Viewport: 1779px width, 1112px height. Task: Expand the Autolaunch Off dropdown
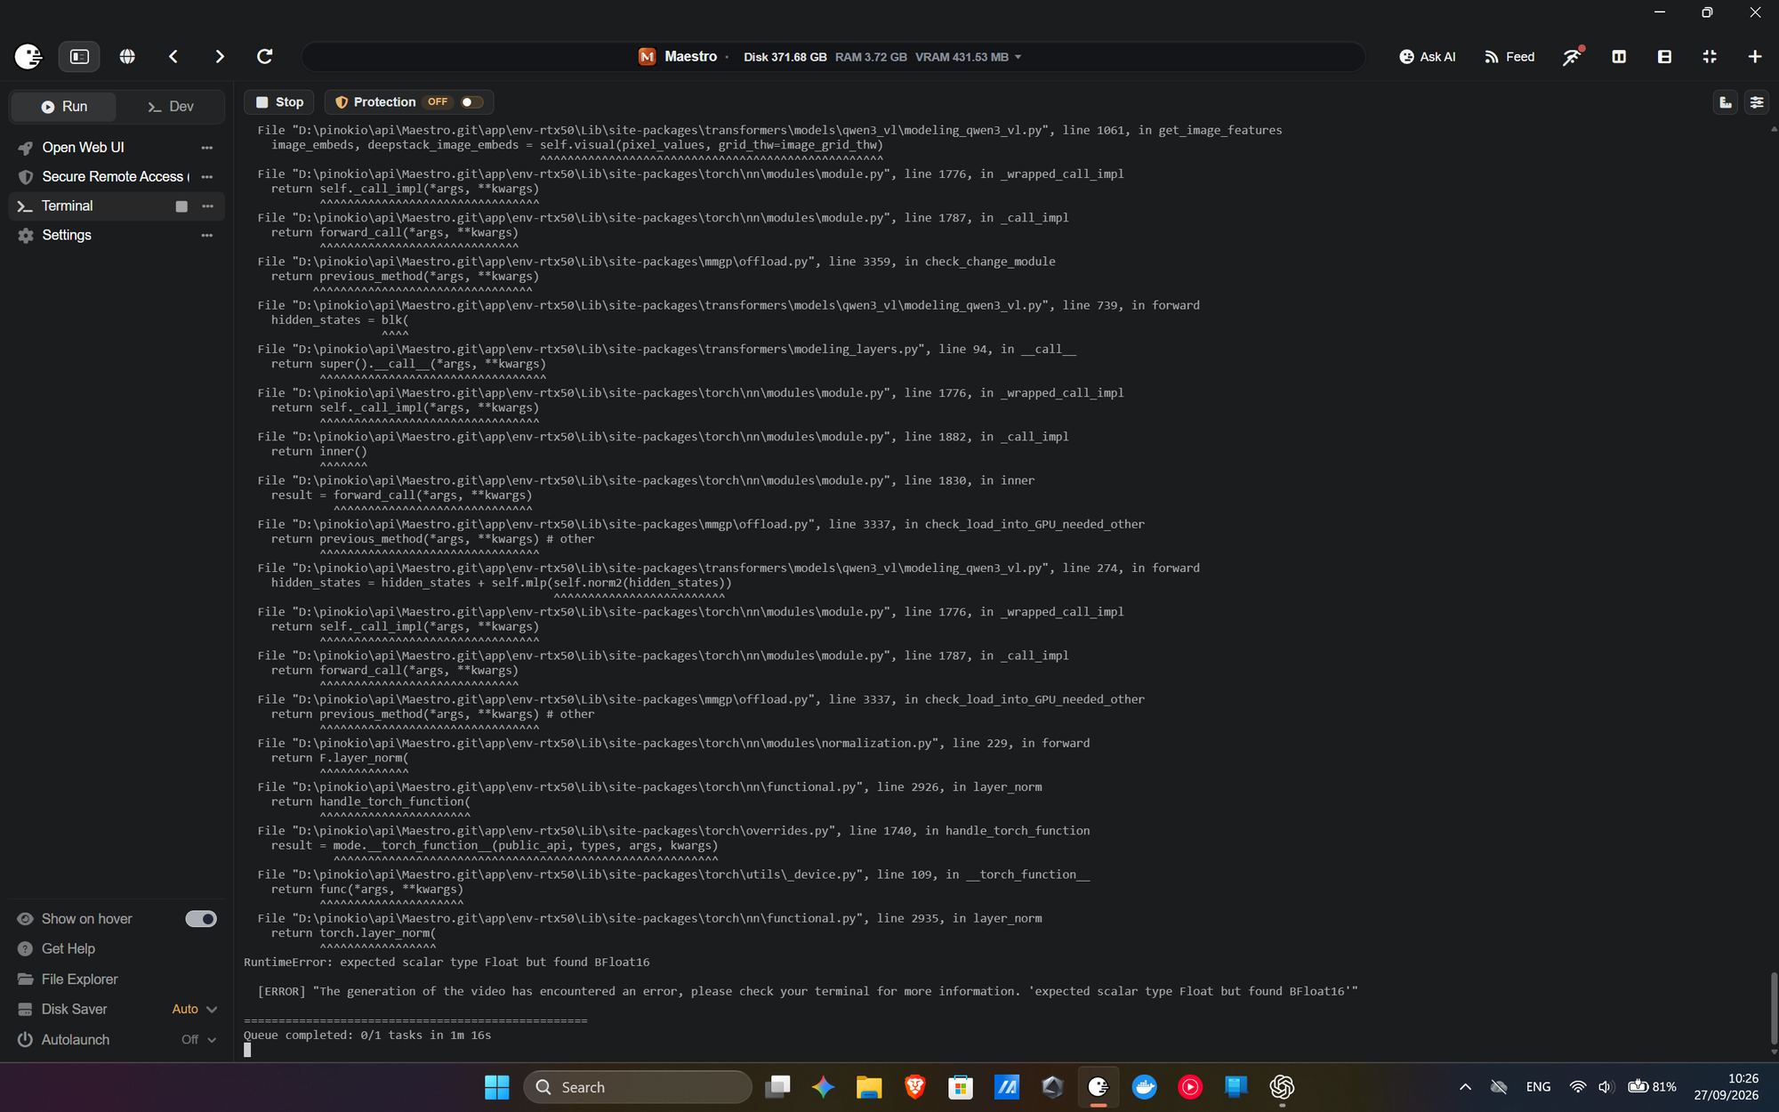tap(199, 1039)
